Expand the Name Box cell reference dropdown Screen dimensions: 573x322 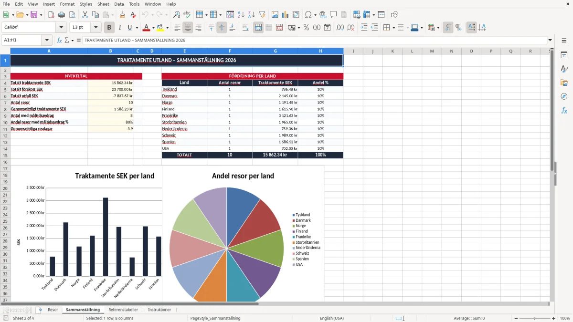pos(47,40)
